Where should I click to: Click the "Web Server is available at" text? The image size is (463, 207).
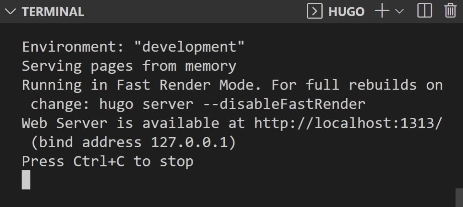pyautogui.click(x=133, y=124)
